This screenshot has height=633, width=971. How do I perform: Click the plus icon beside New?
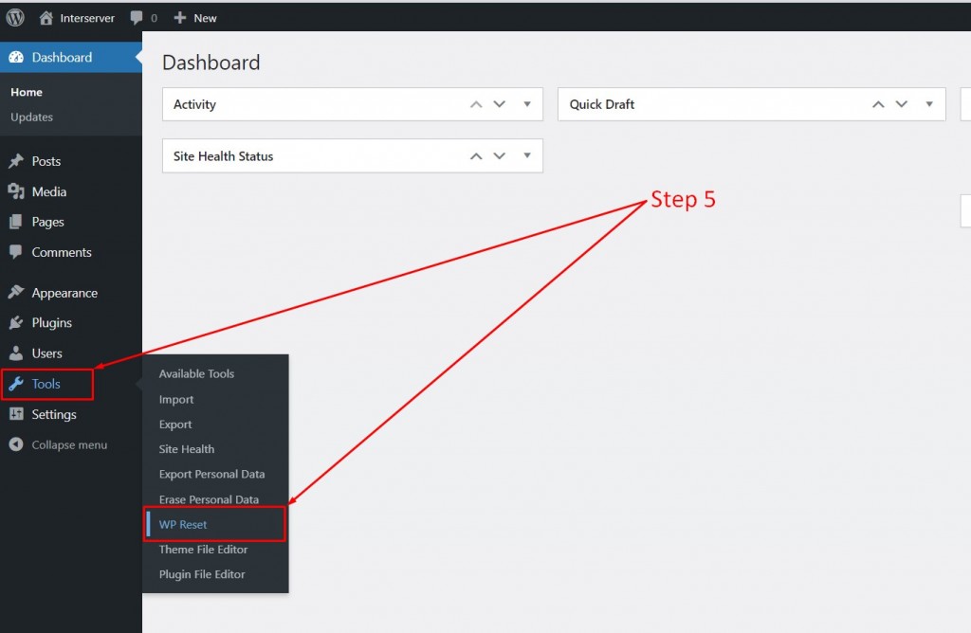point(179,18)
